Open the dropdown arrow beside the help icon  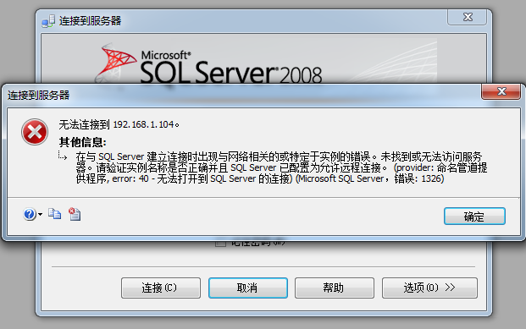click(41, 215)
